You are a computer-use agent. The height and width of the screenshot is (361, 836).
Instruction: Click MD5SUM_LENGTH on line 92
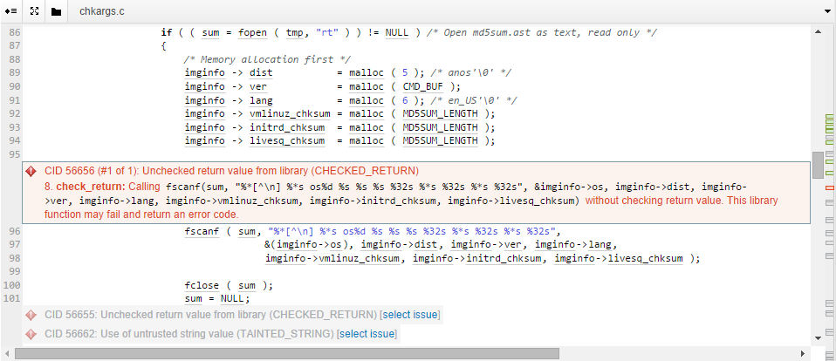(440, 114)
